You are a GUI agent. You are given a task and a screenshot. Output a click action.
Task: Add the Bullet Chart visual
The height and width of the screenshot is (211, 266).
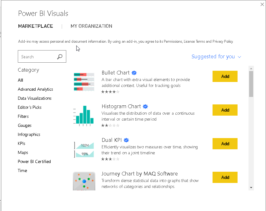[x=225, y=76]
